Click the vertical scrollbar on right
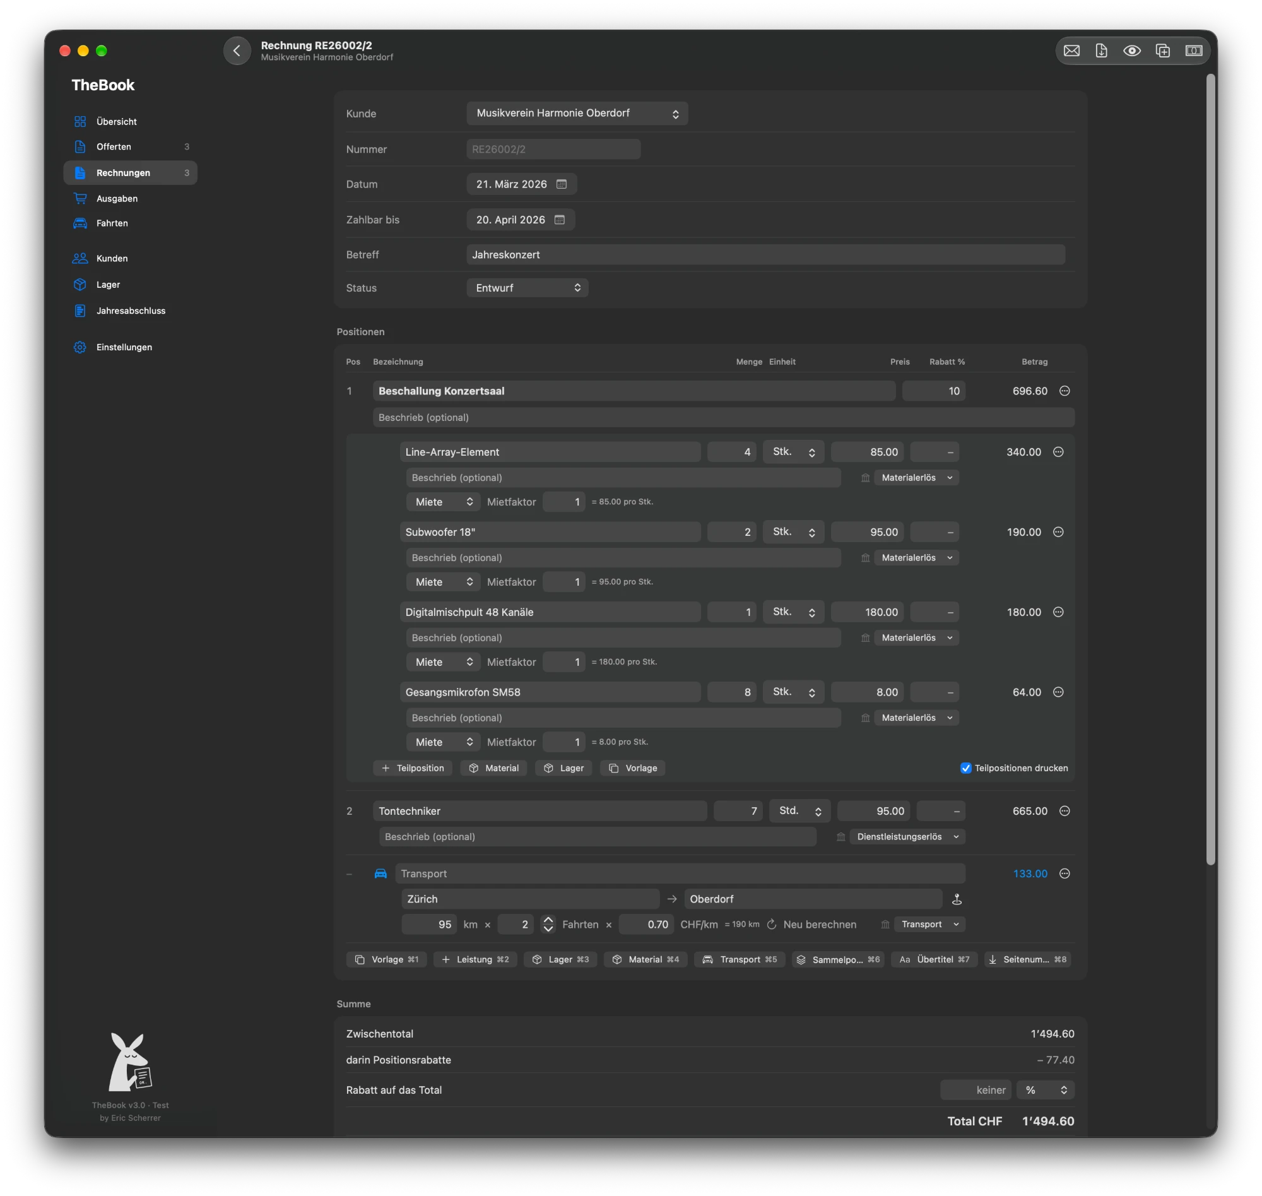The width and height of the screenshot is (1262, 1196). [1210, 470]
